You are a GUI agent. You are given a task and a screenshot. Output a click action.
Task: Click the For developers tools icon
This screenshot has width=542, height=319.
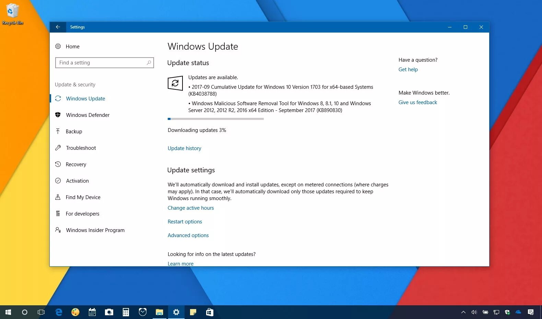(x=58, y=213)
